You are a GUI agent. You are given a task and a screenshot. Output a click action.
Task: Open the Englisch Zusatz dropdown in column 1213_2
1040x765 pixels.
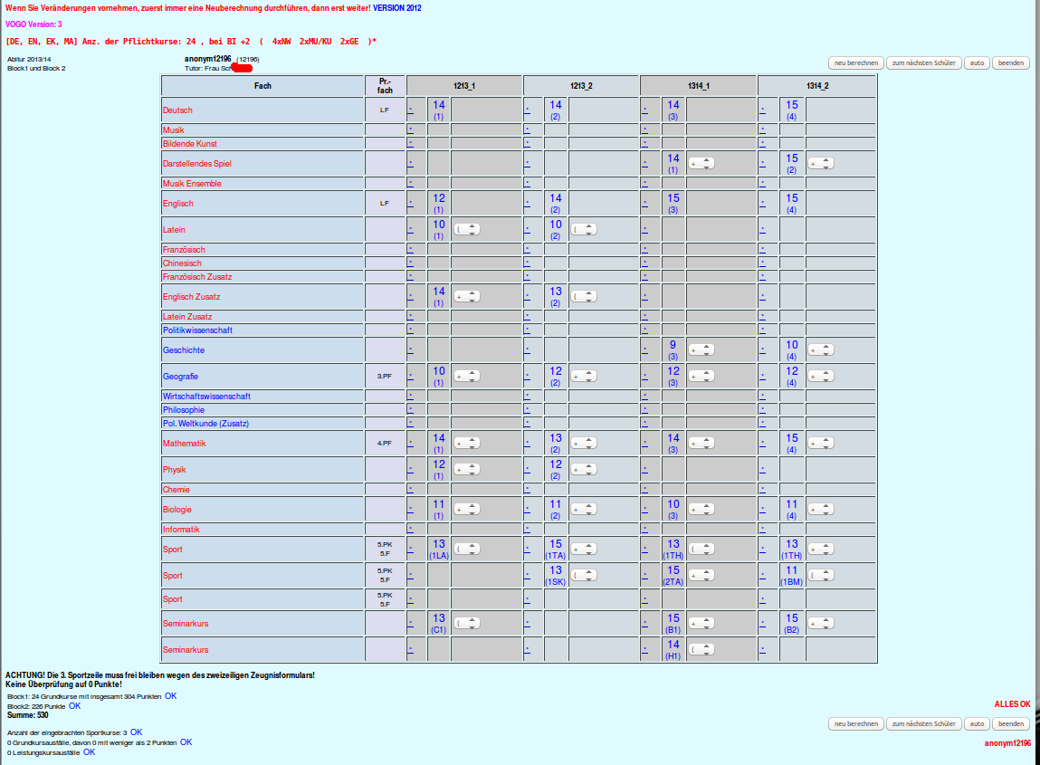pos(584,297)
